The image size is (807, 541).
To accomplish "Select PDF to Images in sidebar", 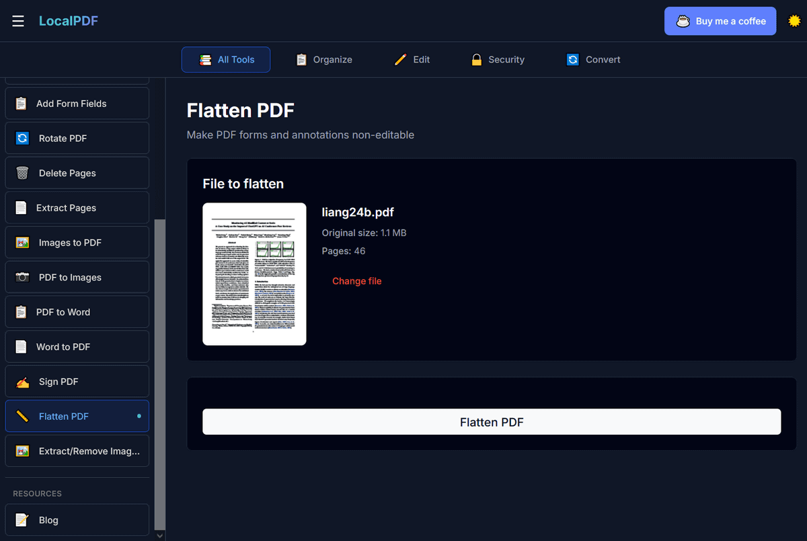I will tap(77, 277).
